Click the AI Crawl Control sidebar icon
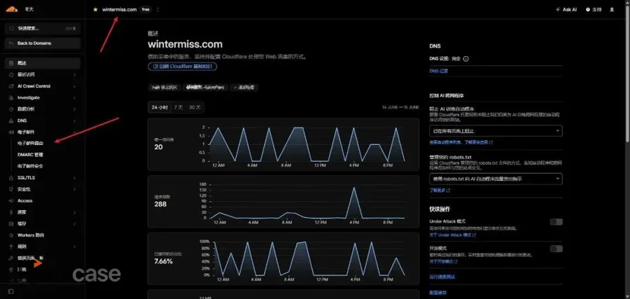Screen dimensions: 630x299 click(x=10, y=86)
